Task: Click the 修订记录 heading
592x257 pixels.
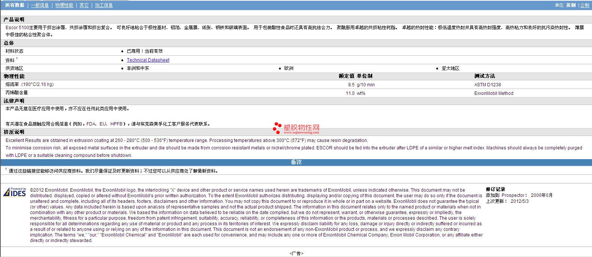Action: [495, 189]
